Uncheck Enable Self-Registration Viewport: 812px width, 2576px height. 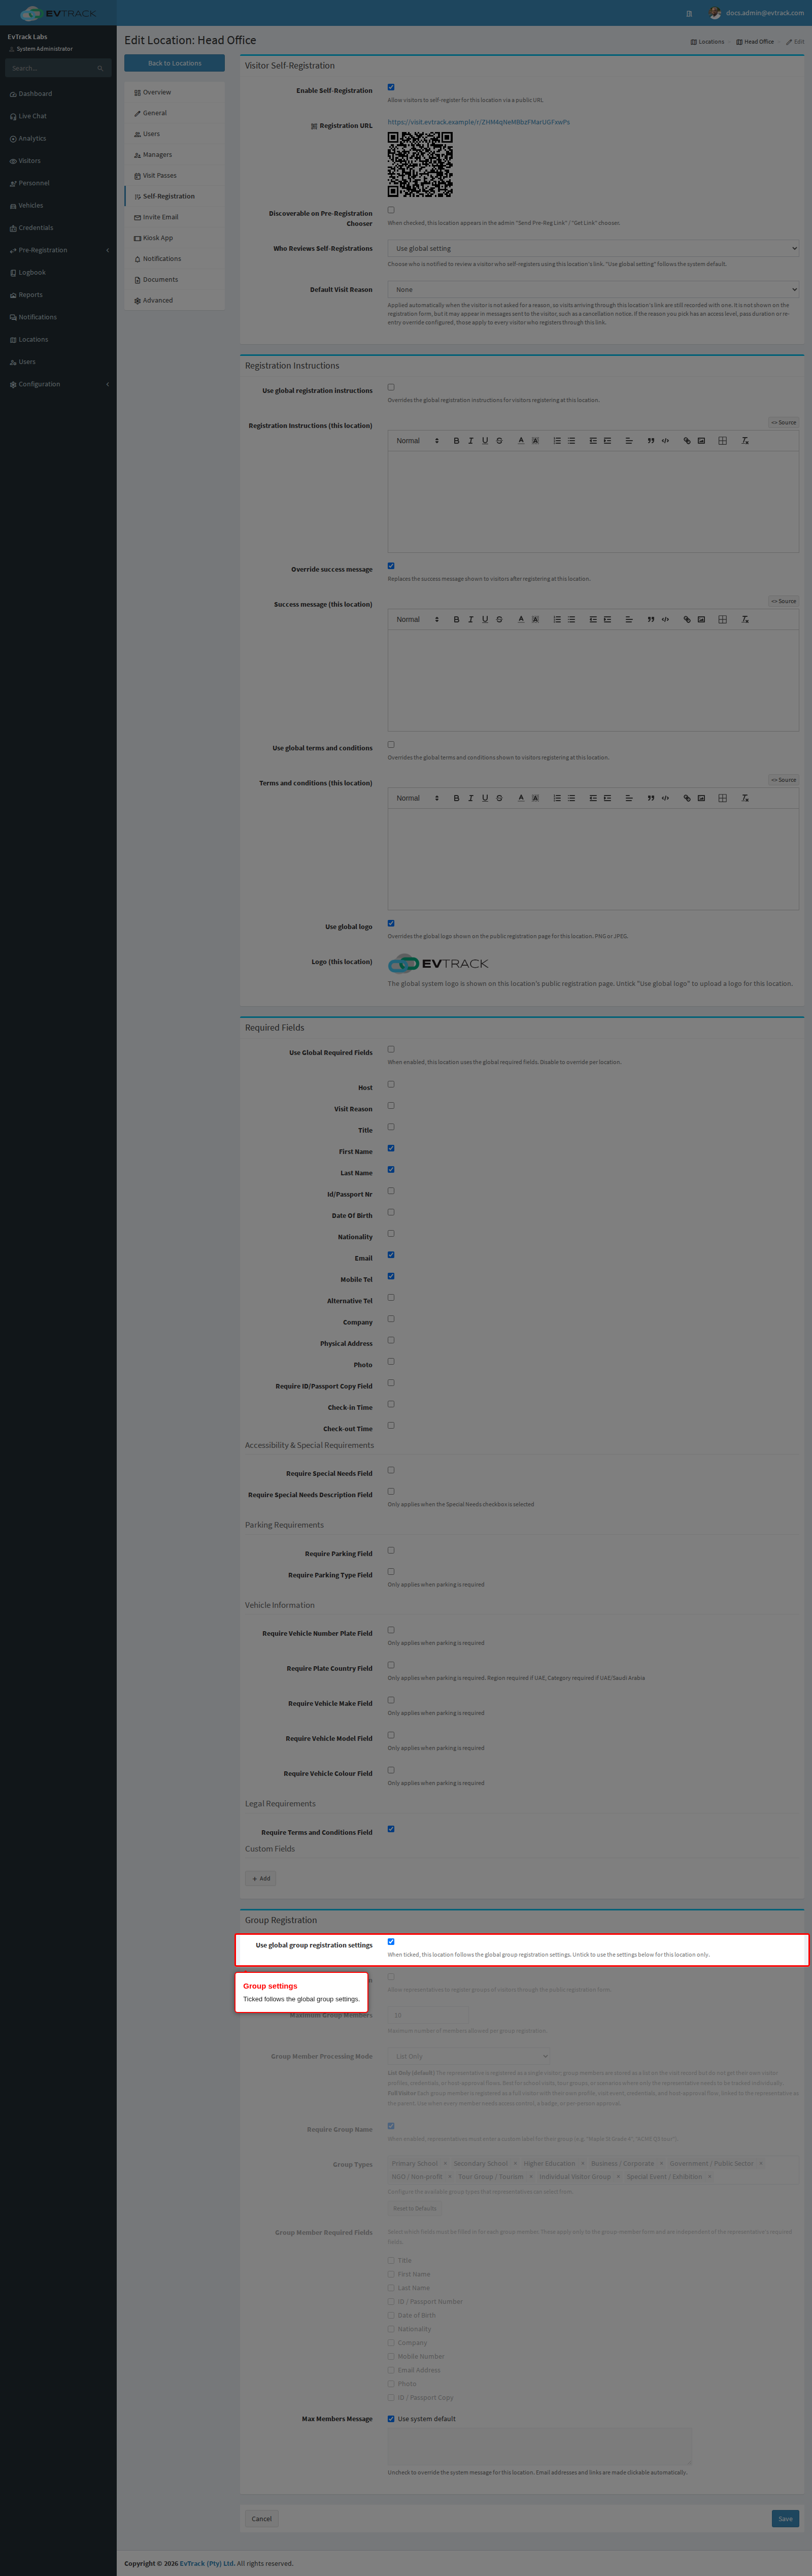click(391, 88)
